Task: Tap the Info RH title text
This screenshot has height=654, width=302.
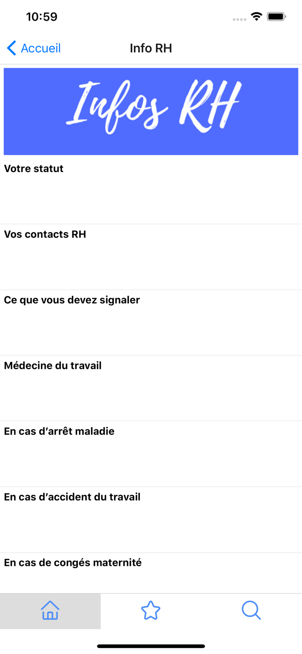Action: (x=151, y=48)
